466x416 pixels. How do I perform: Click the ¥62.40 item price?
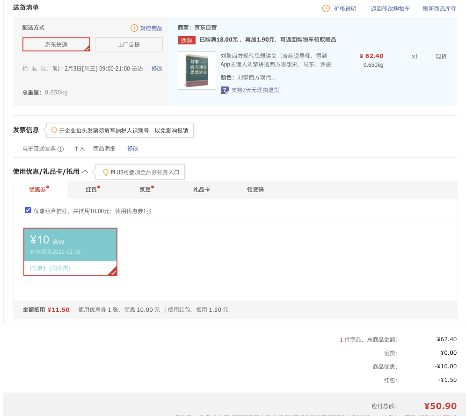tap(371, 56)
